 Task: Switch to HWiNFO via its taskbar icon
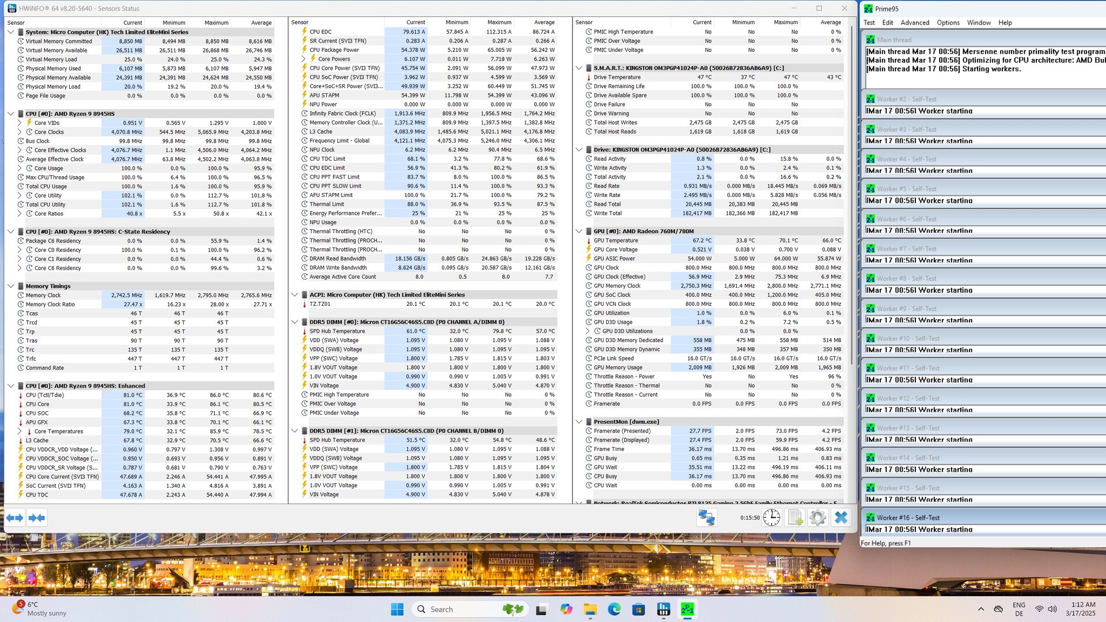663,609
